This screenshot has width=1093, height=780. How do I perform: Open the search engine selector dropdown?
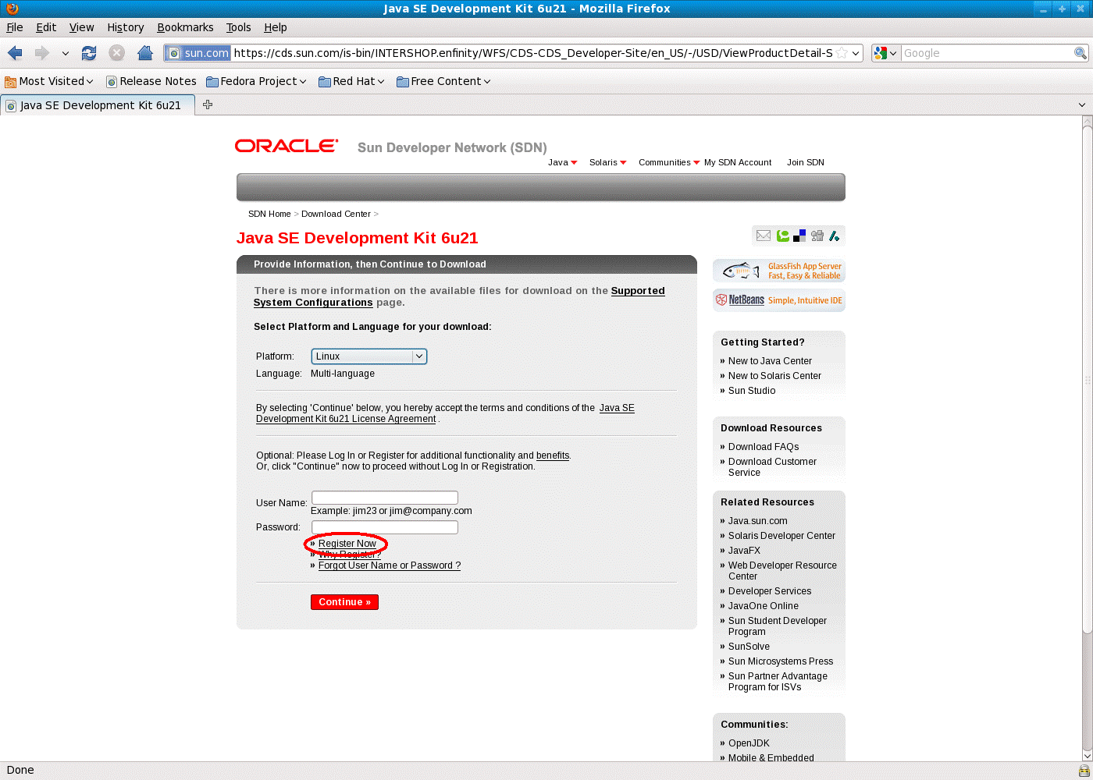[x=886, y=53]
